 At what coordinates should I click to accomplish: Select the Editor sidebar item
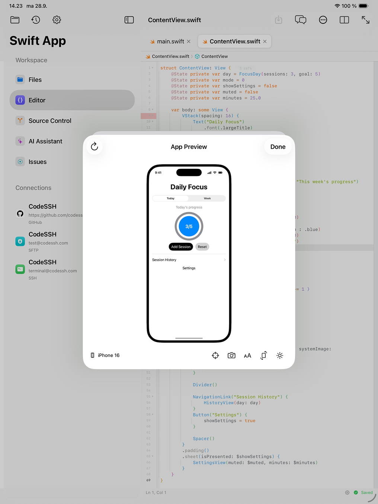tap(72, 100)
